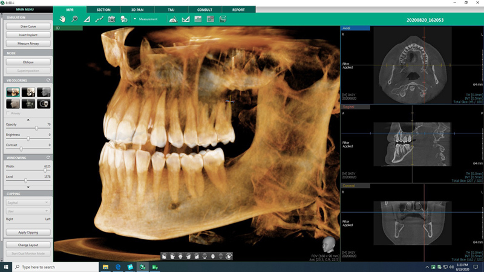The height and width of the screenshot is (272, 484).
Task: Click the Draw Curve button
Action: (28, 27)
